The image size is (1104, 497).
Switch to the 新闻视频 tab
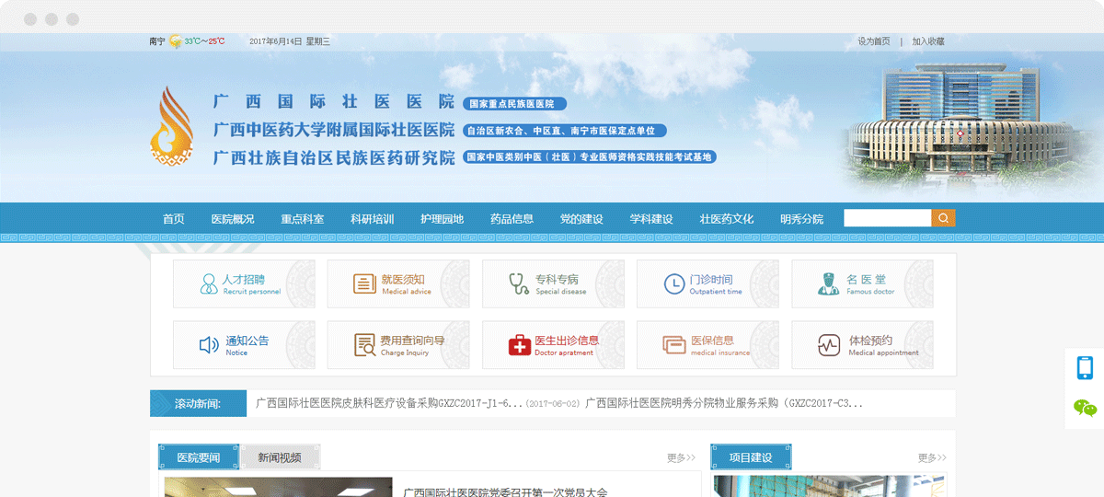coord(280,457)
